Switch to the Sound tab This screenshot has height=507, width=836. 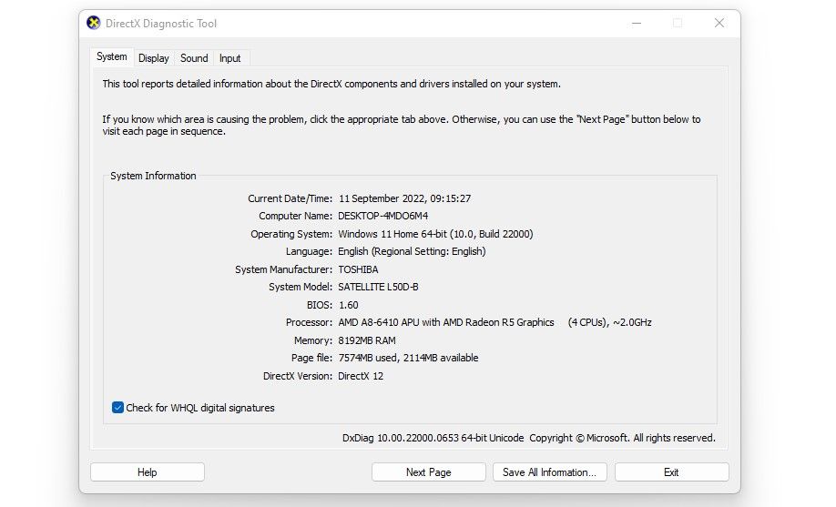point(194,58)
